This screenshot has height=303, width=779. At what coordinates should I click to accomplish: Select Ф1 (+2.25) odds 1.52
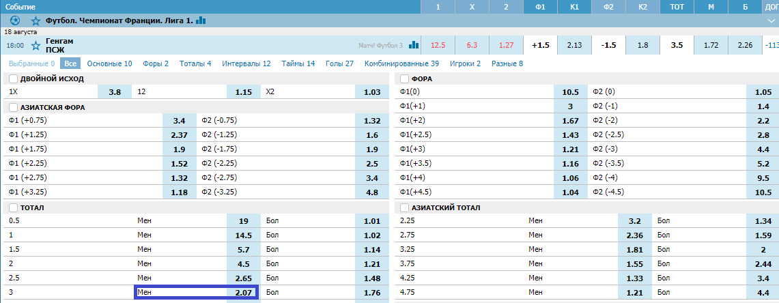tap(180, 164)
